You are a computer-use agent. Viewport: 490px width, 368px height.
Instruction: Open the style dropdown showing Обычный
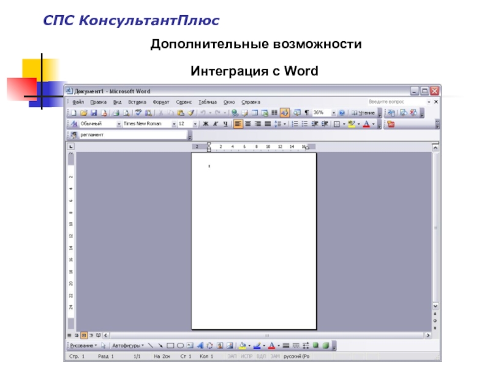tap(119, 125)
